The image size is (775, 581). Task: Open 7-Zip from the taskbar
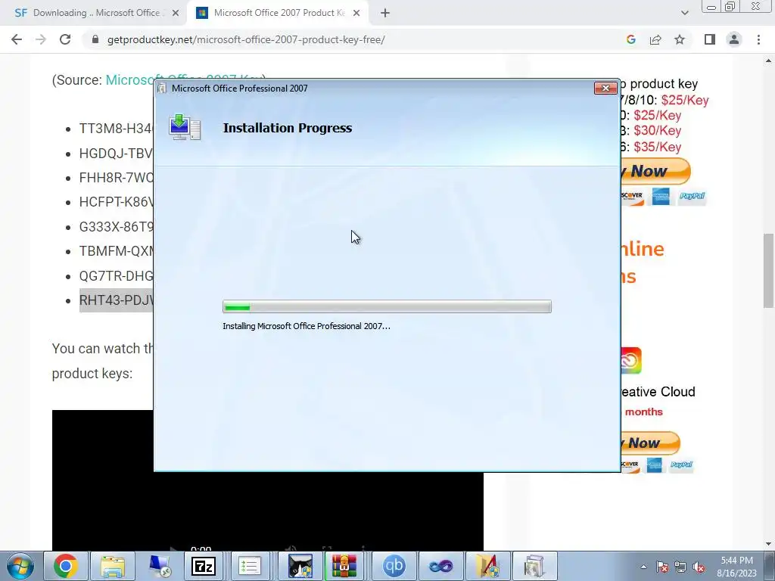[x=204, y=566]
